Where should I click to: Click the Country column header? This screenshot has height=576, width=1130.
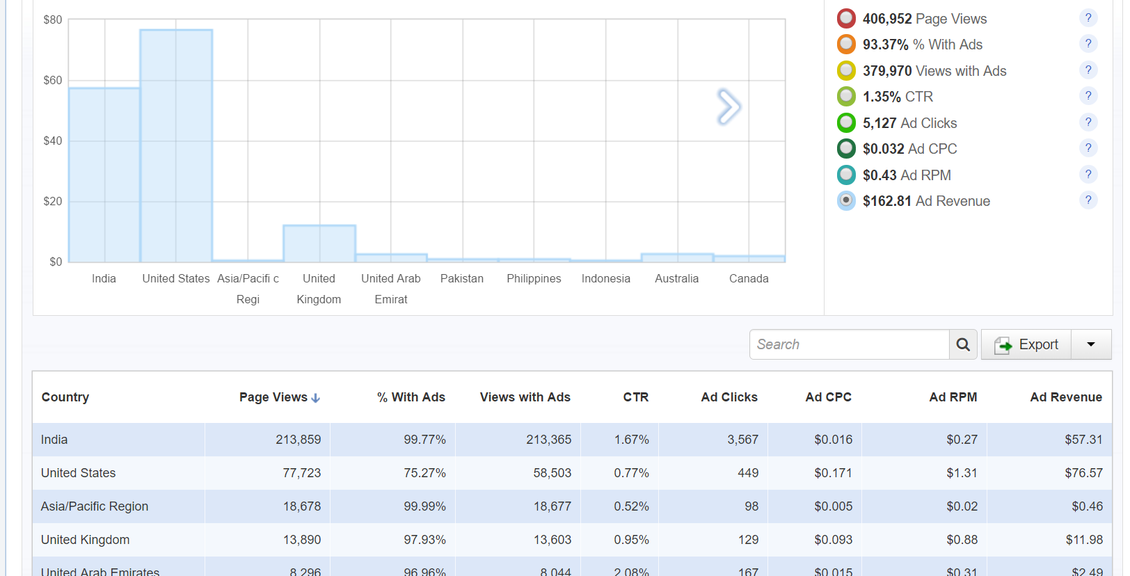coord(65,397)
